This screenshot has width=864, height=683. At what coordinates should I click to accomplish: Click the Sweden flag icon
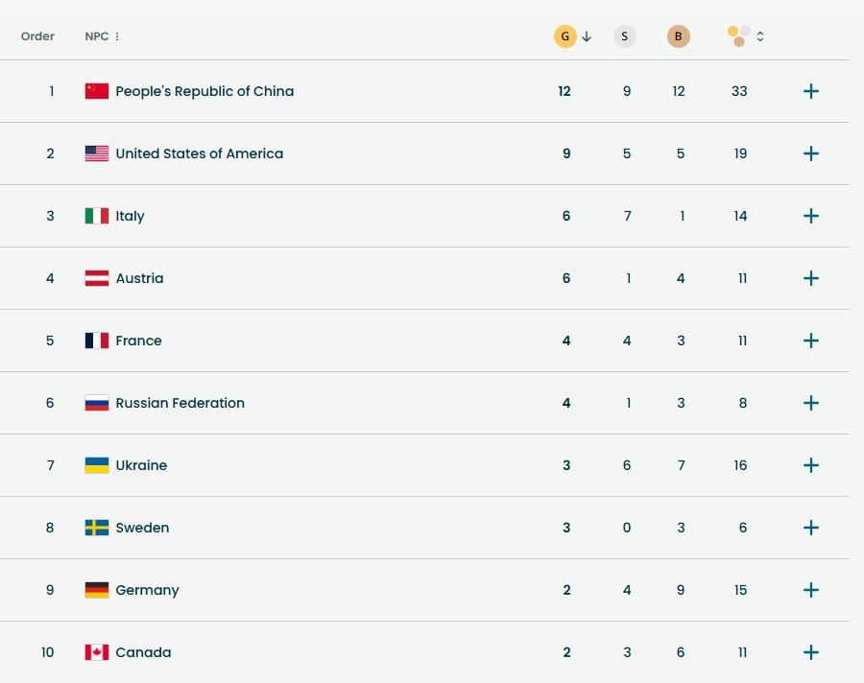pyautogui.click(x=97, y=528)
